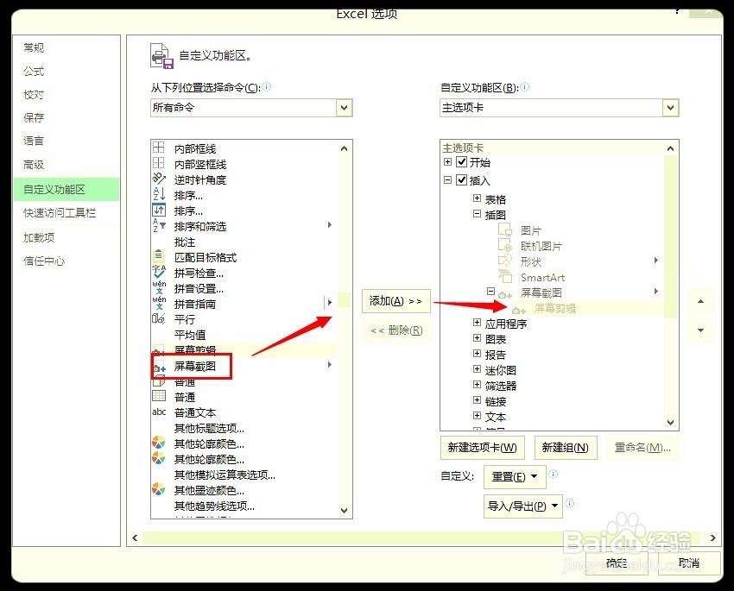Select the 排序和筛选 sort-filter icon

pos(159,226)
